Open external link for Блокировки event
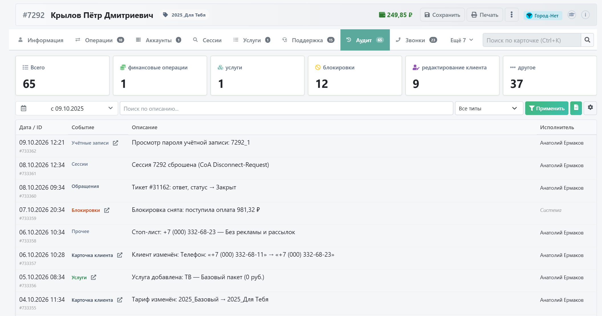The width and height of the screenshot is (602, 316). click(107, 210)
